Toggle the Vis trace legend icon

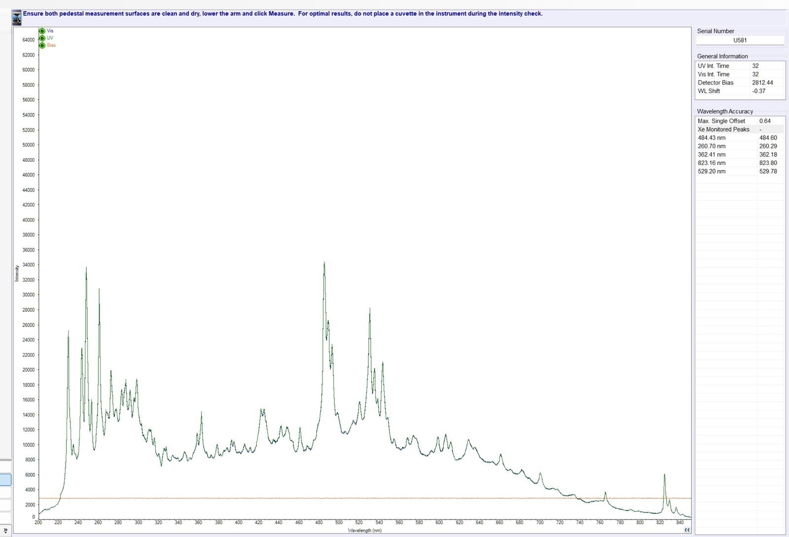tap(42, 31)
